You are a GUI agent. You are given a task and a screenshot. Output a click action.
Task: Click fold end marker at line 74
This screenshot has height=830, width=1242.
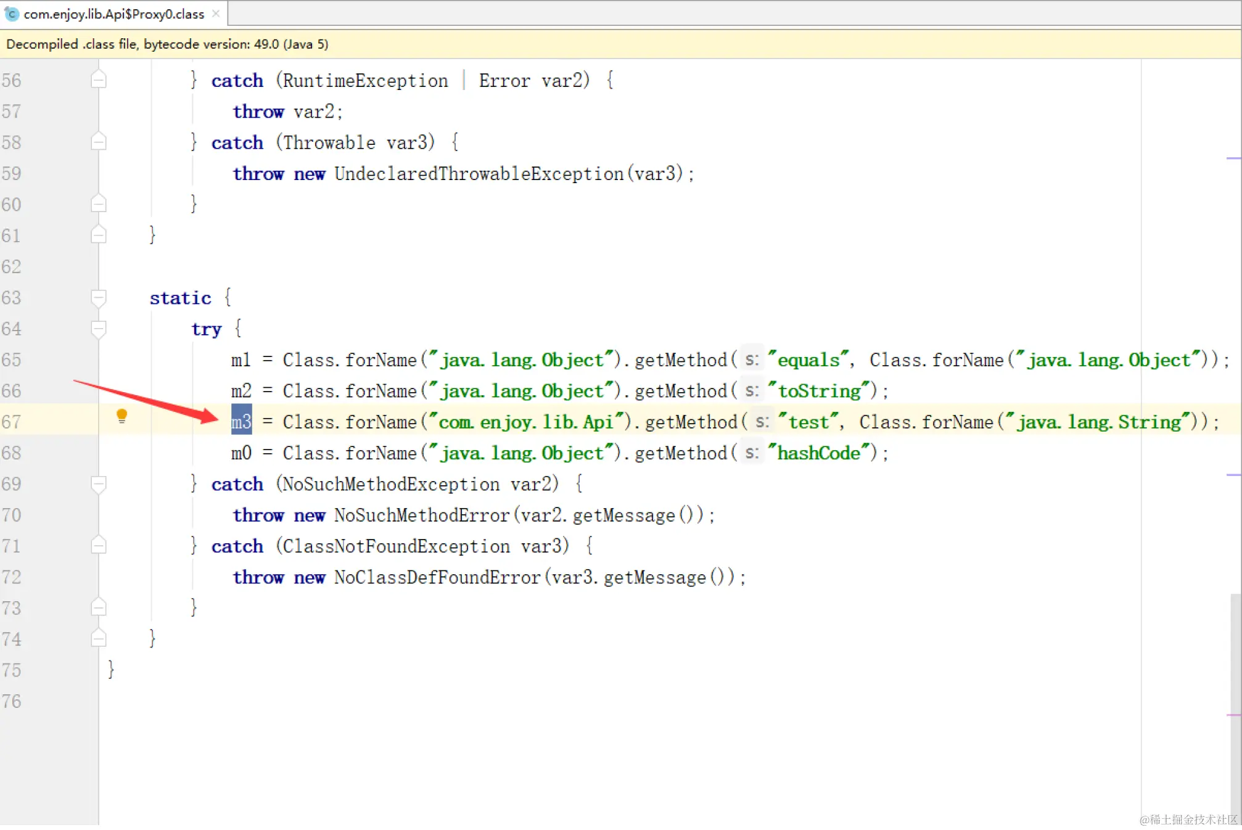pyautogui.click(x=99, y=638)
